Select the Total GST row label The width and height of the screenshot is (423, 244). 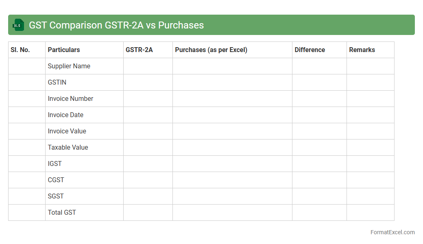click(x=62, y=212)
